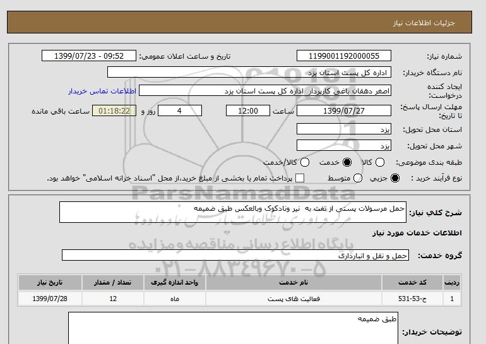Viewport: 486px width, 344px height.
Task: Click quantity cell 12
Action: pyautogui.click(x=113, y=299)
